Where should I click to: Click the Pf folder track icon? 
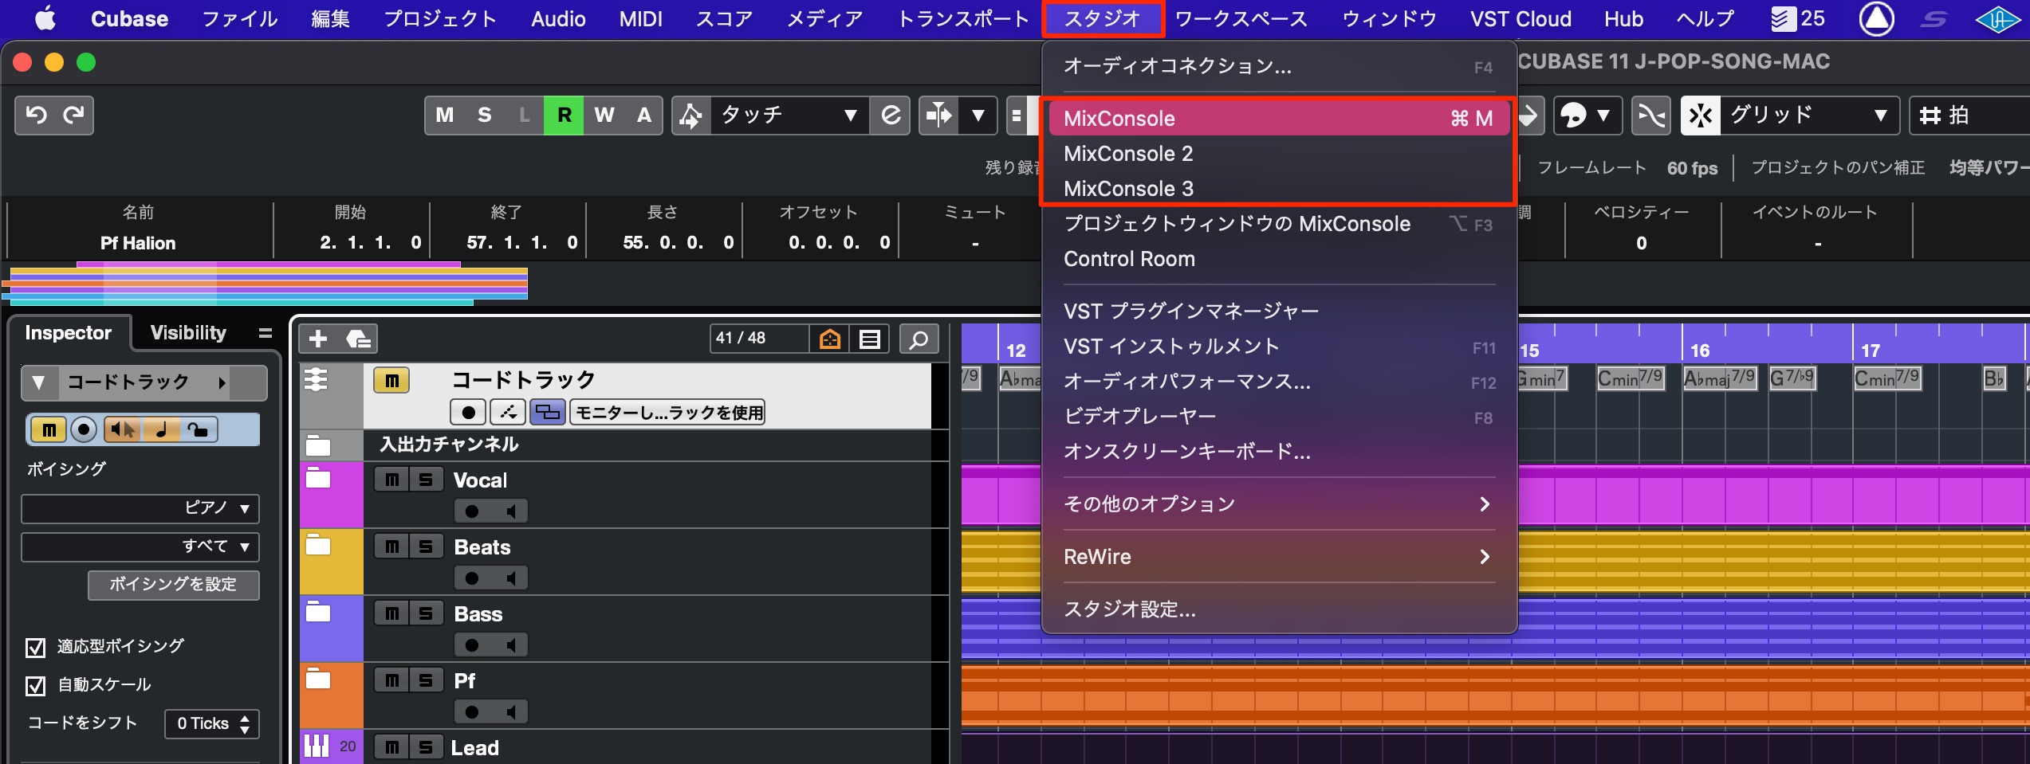[x=318, y=680]
